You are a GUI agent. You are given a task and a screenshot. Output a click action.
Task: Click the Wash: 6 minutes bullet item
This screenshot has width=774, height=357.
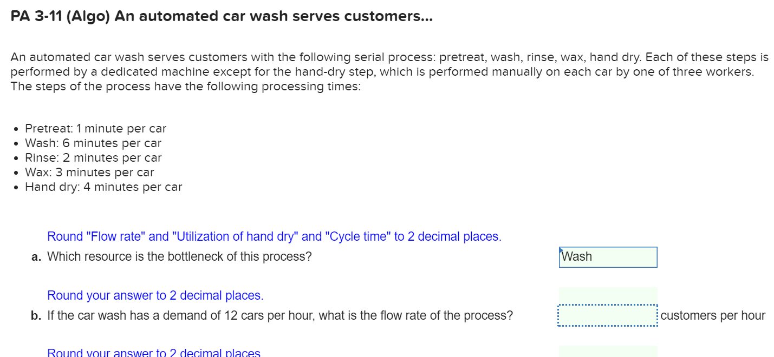coord(93,143)
